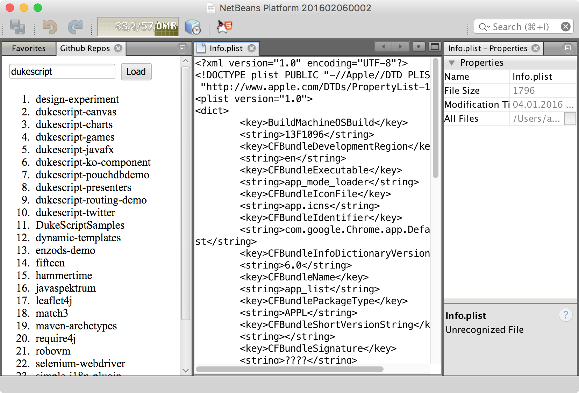Switch to the Favorites tab
The width and height of the screenshot is (579, 393).
tap(29, 48)
